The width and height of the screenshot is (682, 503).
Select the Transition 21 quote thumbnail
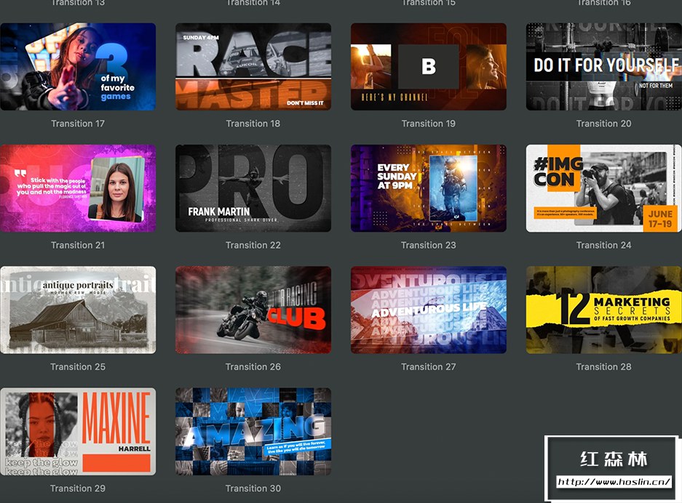(78, 188)
